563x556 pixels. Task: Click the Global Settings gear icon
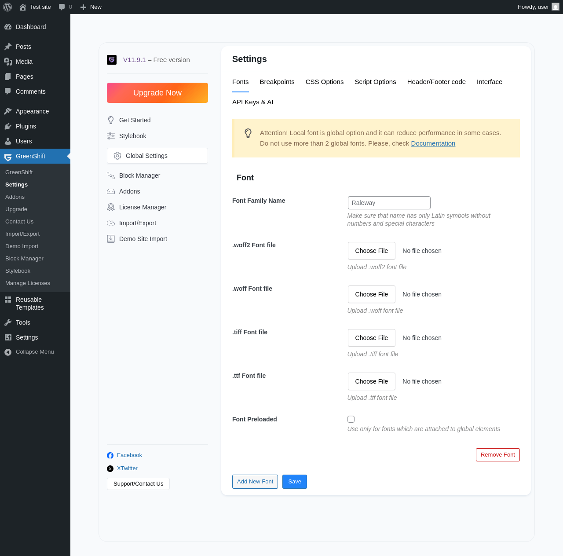click(x=117, y=156)
